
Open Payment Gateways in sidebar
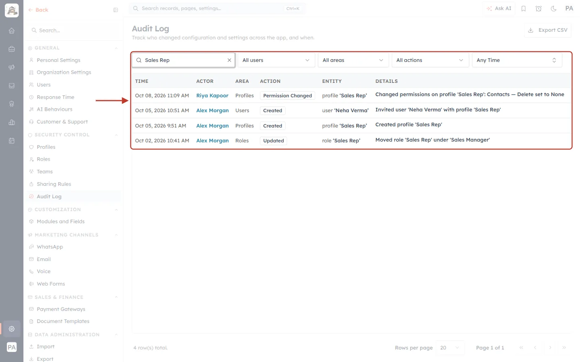[x=61, y=309]
